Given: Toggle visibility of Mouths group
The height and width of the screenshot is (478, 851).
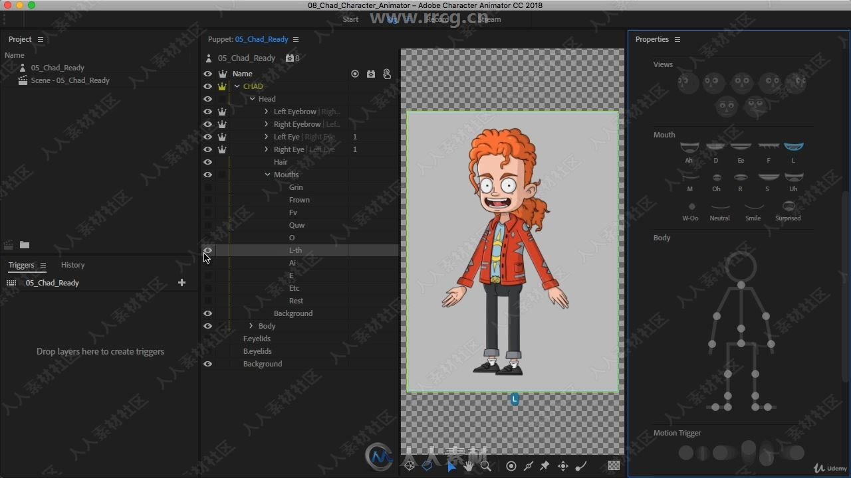Looking at the screenshot, I should coord(208,175).
